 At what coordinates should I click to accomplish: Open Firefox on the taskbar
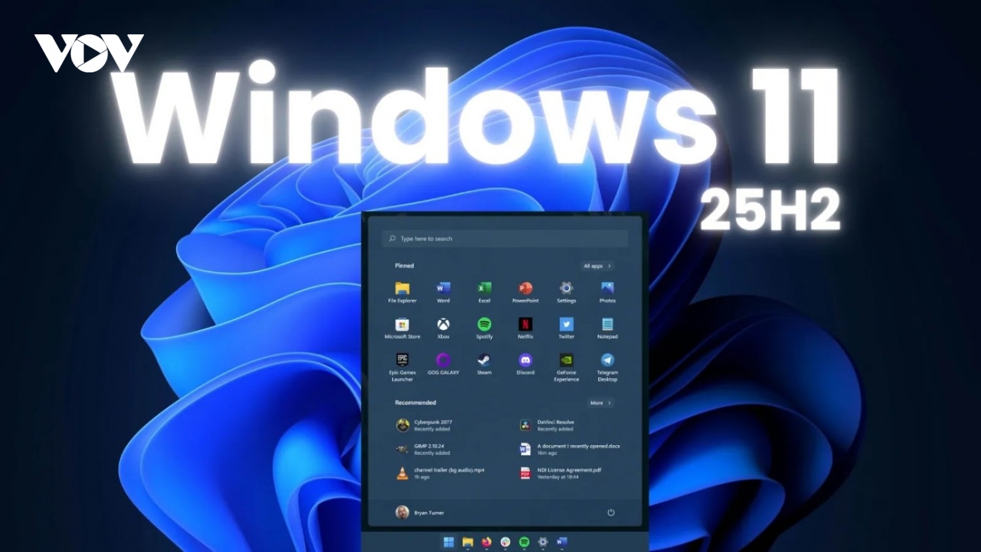click(487, 542)
